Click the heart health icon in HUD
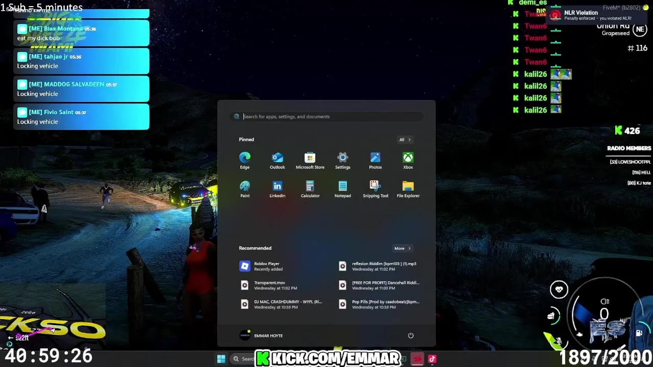The image size is (653, 367). 559,290
